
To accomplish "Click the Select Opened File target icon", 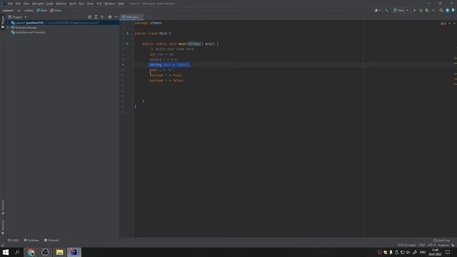I will 89,17.
